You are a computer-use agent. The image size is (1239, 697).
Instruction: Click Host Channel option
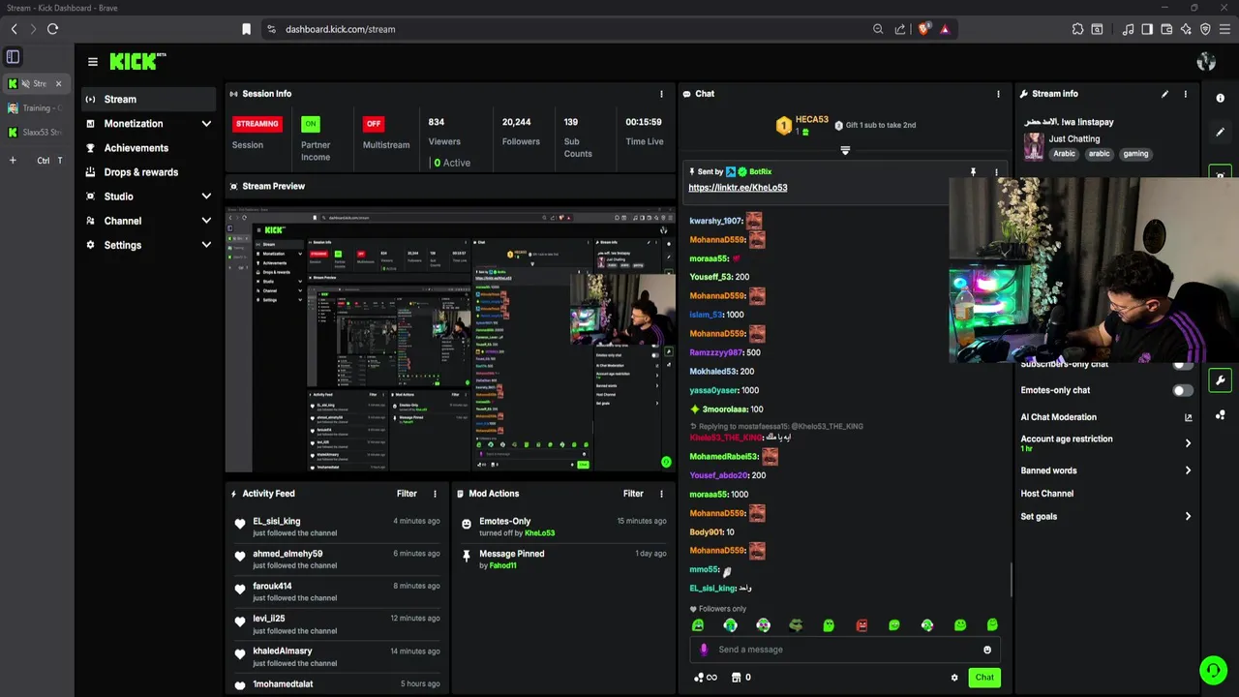(x=1046, y=494)
